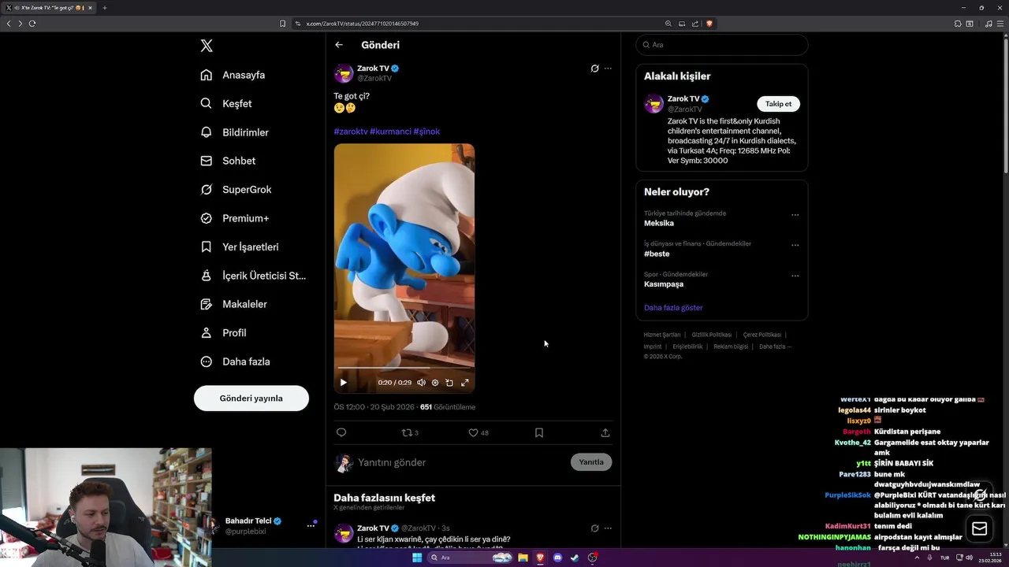Click browser address bar URL
1009x567 pixels.
363,24
